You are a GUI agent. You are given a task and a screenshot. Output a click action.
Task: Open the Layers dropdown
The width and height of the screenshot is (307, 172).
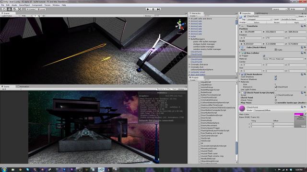tap(280, 9)
